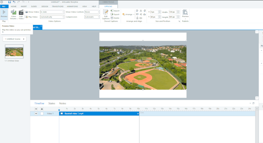Open the States panel tab
Viewport: 263px width, 143px height.
(52, 103)
